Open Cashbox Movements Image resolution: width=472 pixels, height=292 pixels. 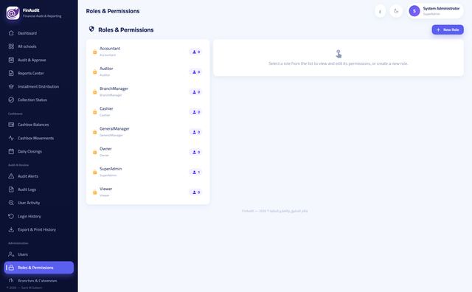pyautogui.click(x=39, y=138)
